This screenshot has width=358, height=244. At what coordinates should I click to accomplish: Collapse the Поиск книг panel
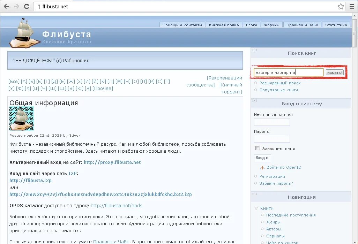[255, 50]
